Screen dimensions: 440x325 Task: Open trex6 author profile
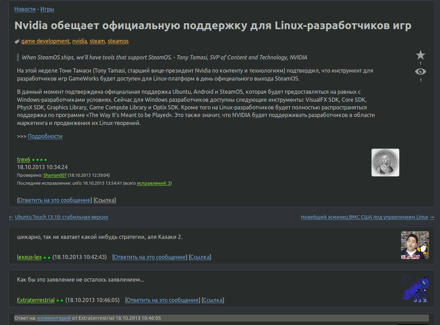[24, 159]
